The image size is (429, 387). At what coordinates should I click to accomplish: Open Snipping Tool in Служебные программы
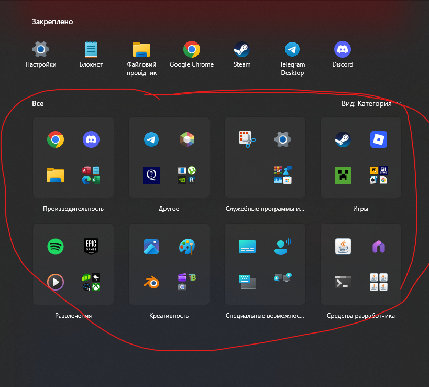tap(247, 139)
